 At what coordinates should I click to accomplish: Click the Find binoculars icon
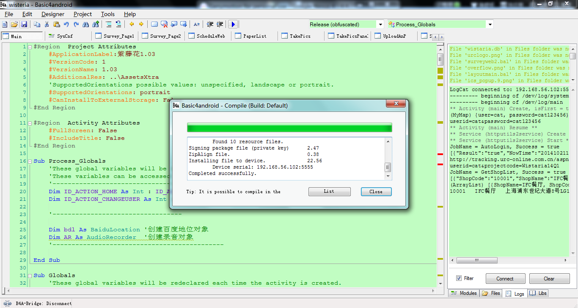click(x=86, y=24)
